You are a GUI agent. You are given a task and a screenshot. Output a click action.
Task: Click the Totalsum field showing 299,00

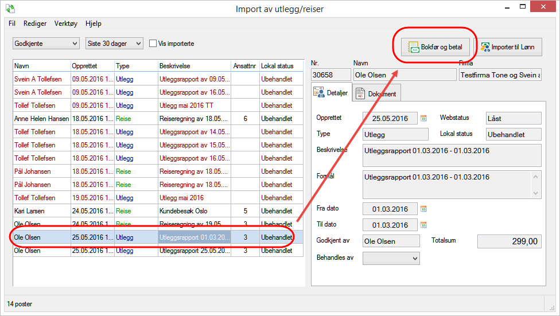[508, 241]
